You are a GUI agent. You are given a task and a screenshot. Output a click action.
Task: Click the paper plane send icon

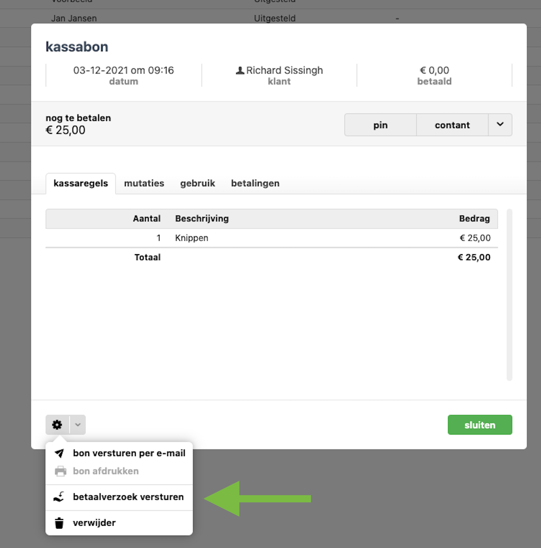coord(60,453)
